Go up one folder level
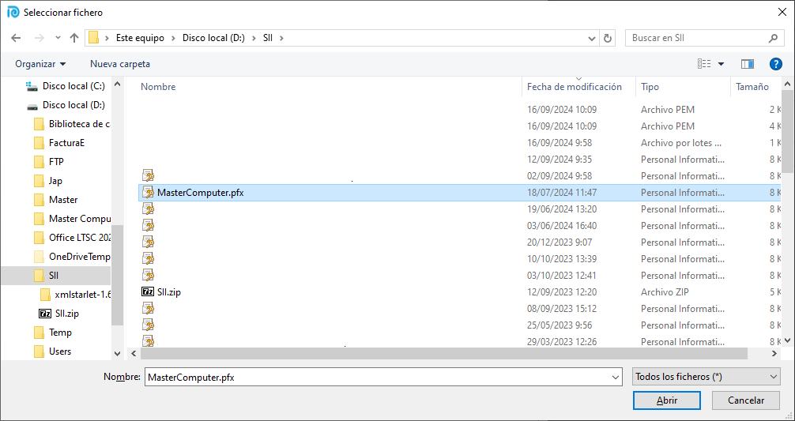The image size is (795, 421). tap(74, 38)
